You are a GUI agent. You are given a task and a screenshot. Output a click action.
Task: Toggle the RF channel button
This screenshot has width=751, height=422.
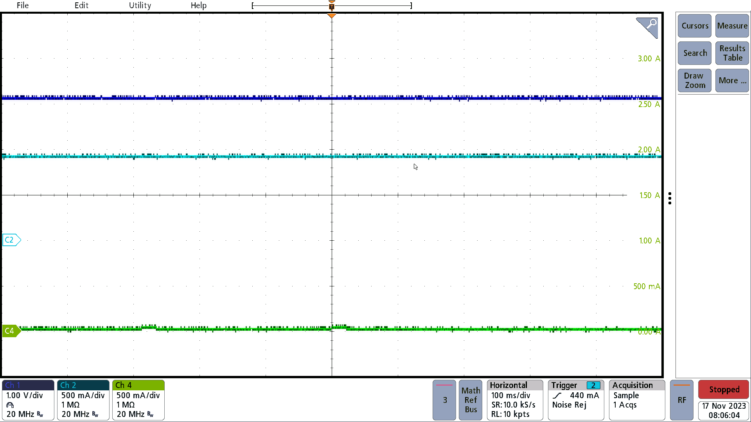click(682, 400)
